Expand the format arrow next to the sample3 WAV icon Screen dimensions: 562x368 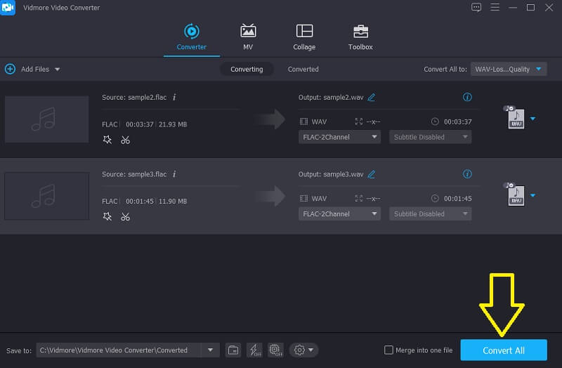click(533, 195)
